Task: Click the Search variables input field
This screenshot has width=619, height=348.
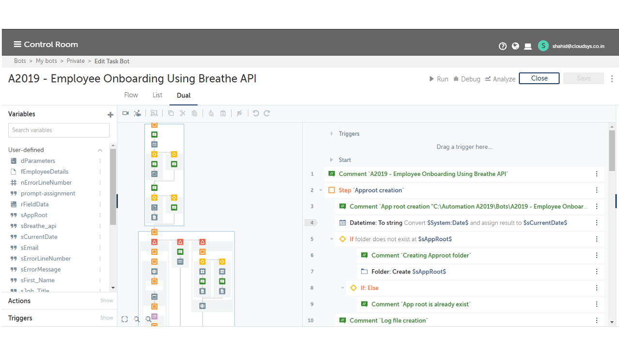Action: pyautogui.click(x=59, y=130)
